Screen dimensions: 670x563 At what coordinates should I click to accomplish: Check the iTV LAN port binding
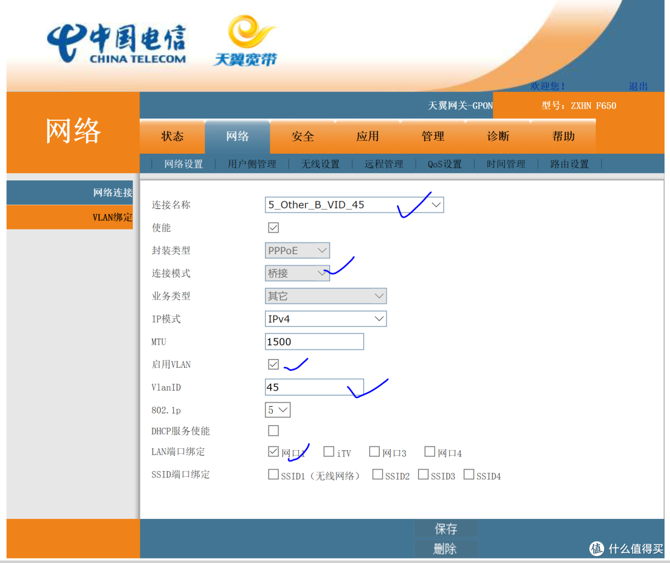[329, 451]
